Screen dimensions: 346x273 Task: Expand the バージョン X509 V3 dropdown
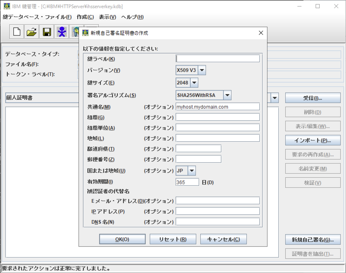(x=202, y=70)
